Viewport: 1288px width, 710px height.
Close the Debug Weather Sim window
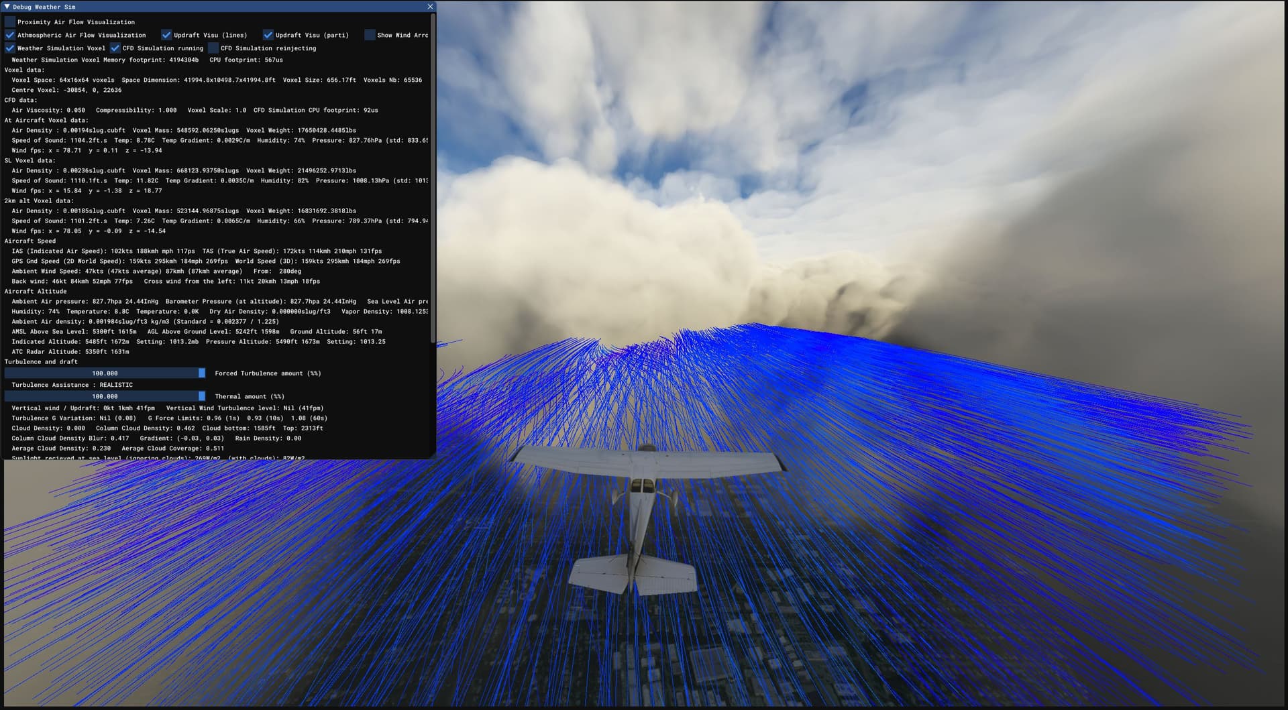pyautogui.click(x=430, y=6)
